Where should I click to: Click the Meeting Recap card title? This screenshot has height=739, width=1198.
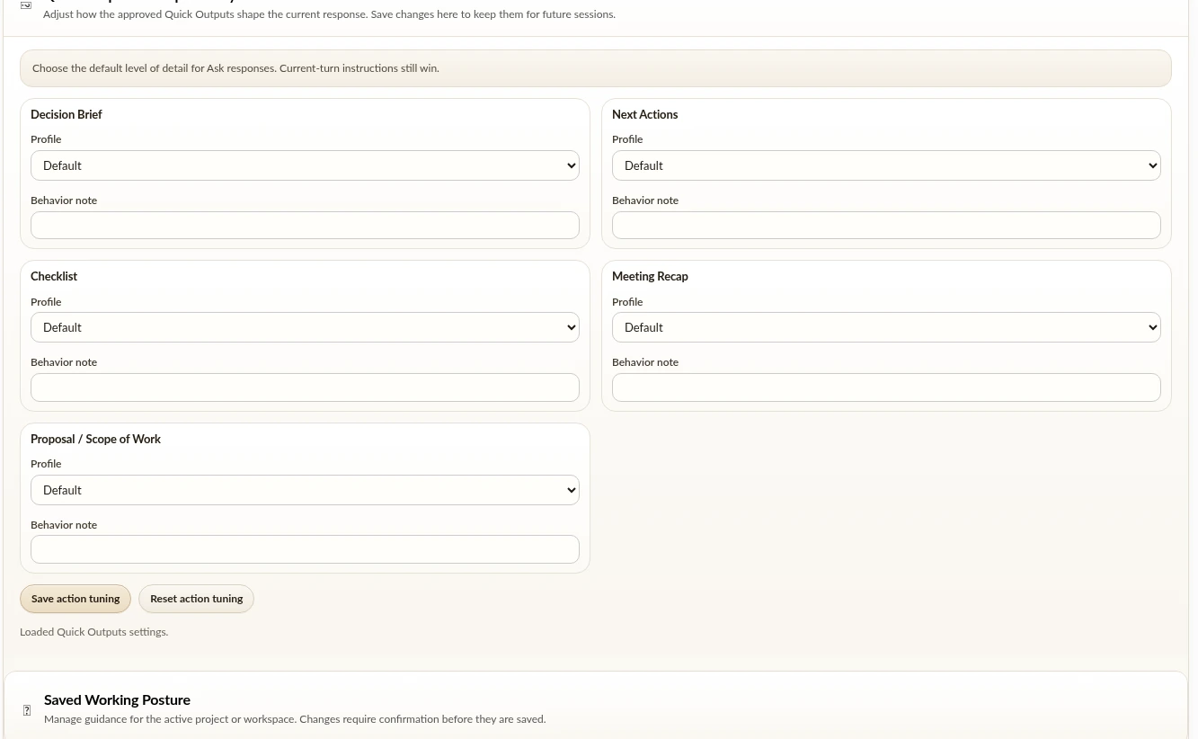pos(650,276)
